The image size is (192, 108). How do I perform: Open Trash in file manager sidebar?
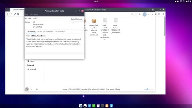pos(31,61)
